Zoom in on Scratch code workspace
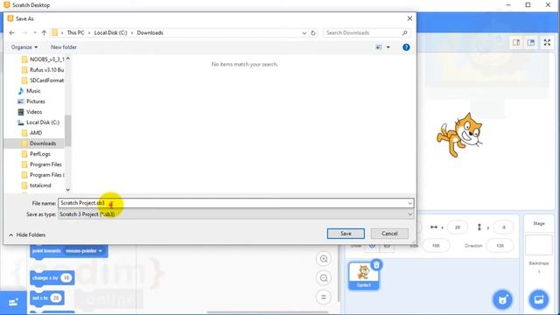The height and width of the screenshot is (315, 560). pyautogui.click(x=324, y=259)
